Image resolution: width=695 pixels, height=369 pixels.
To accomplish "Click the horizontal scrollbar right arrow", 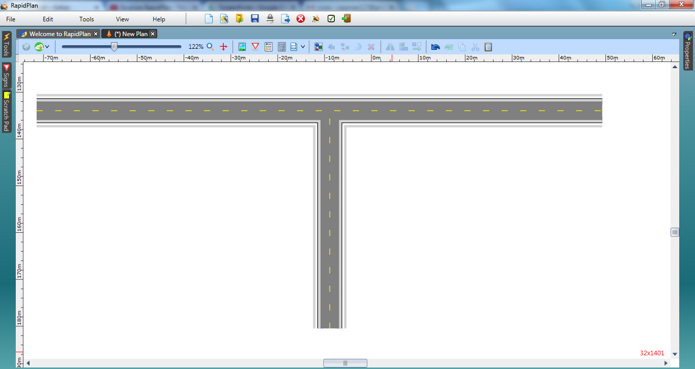I will click(x=667, y=363).
